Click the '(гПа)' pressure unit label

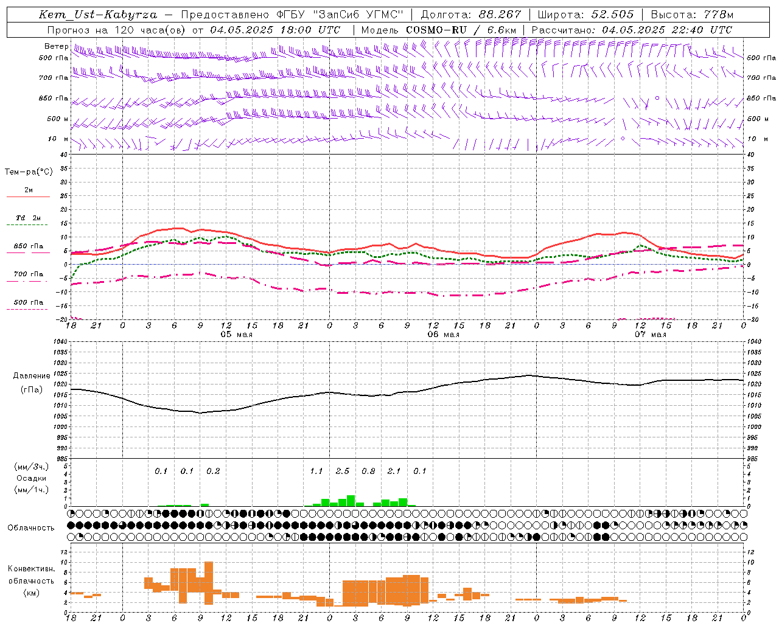tap(32, 390)
